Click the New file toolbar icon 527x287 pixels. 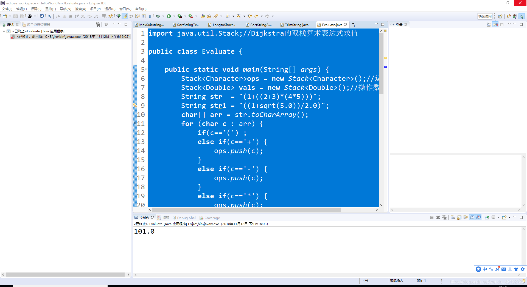5,16
